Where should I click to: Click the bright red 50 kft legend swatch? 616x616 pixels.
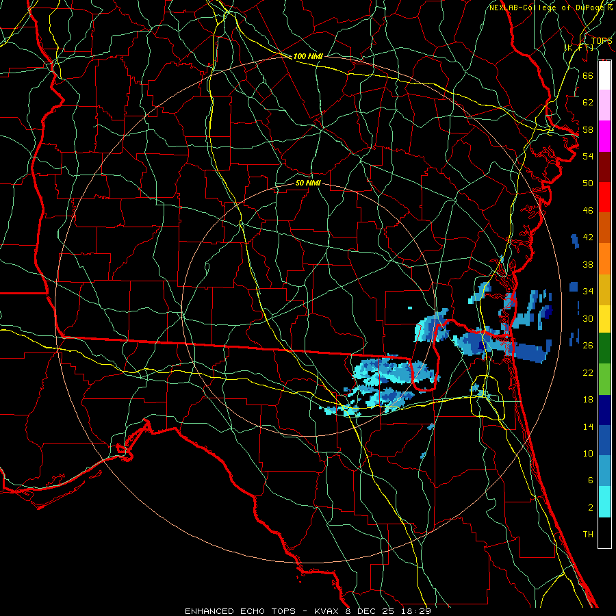[604, 197]
